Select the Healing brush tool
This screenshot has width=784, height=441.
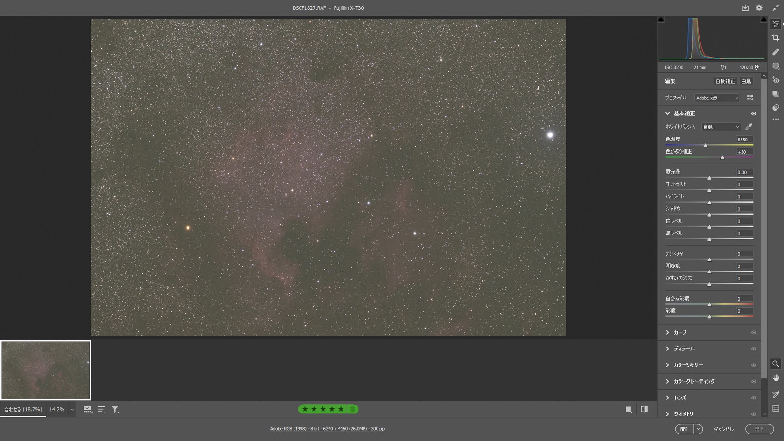(x=776, y=52)
